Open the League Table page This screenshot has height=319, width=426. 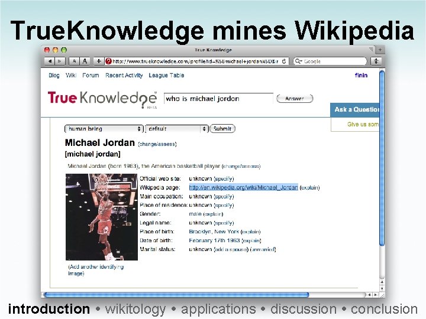[x=166, y=76]
